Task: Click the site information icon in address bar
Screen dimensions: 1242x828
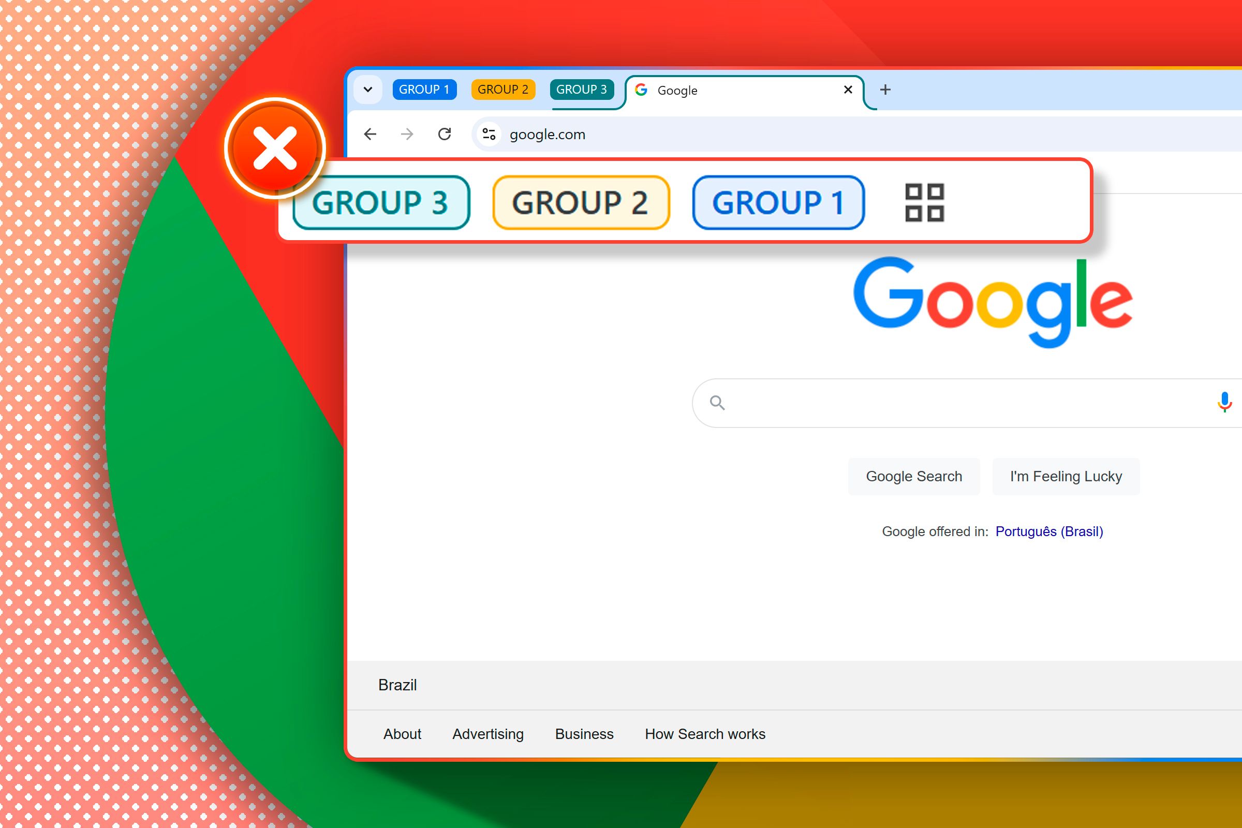Action: tap(487, 135)
